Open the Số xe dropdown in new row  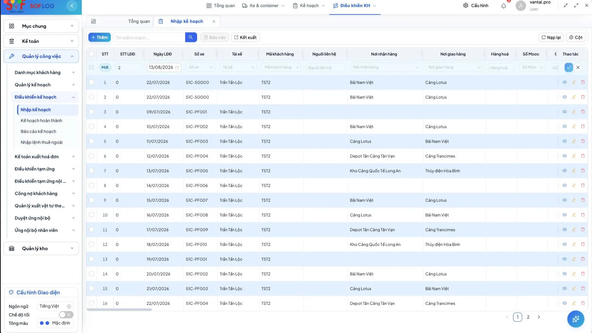click(201, 67)
